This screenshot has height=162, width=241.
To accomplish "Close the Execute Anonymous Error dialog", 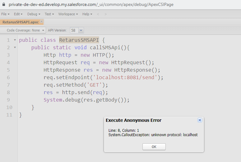I will click(200, 120).
